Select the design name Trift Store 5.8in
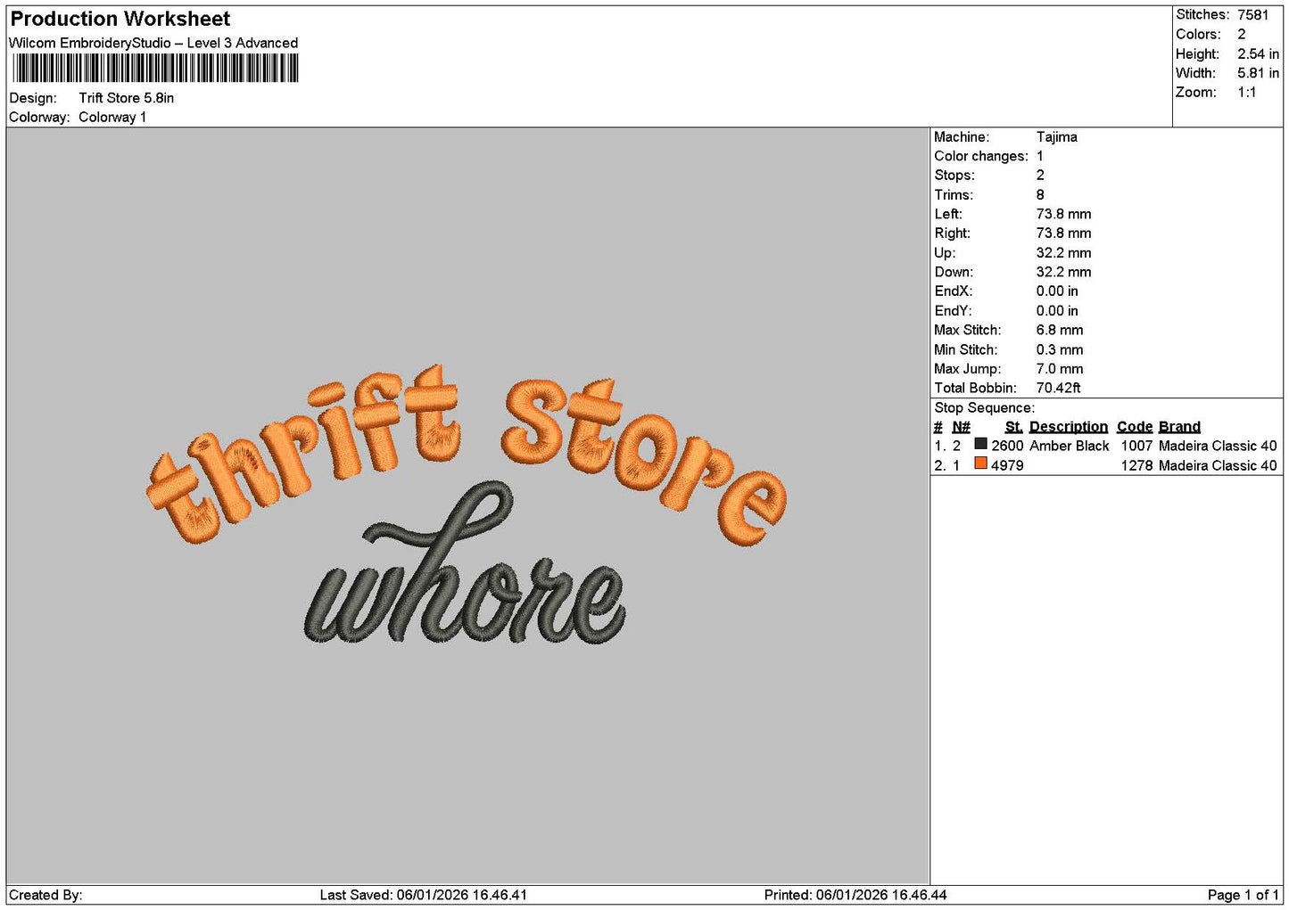 click(126, 98)
